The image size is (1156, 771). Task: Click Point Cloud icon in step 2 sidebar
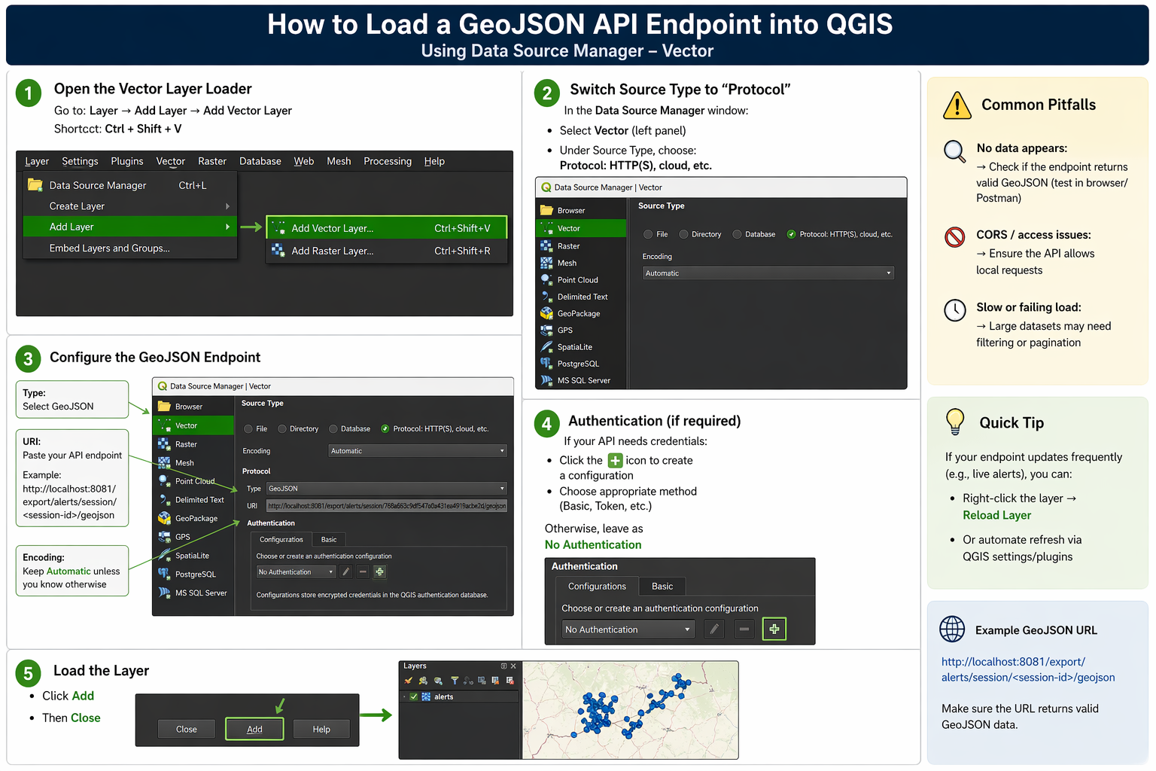pyautogui.click(x=546, y=279)
